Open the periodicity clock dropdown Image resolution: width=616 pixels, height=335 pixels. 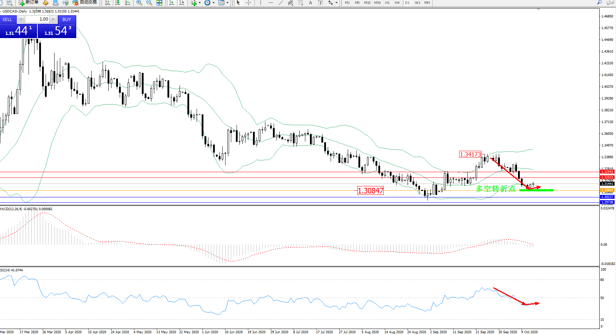click(x=213, y=3)
